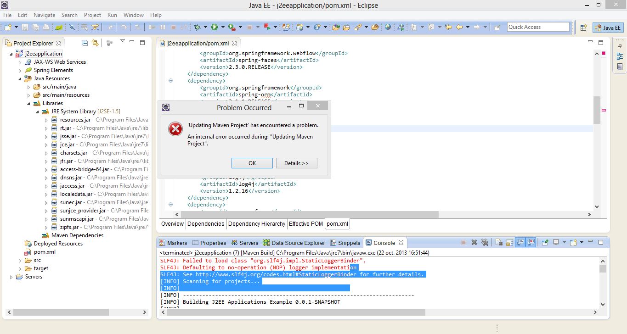Click the editor vertical scrollbar thumb
627x334 pixels.
597,110
